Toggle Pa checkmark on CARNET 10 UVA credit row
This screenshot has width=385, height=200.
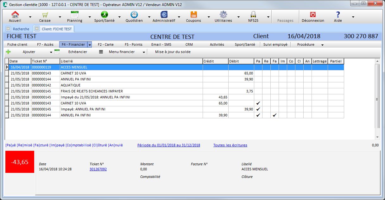[258, 103]
